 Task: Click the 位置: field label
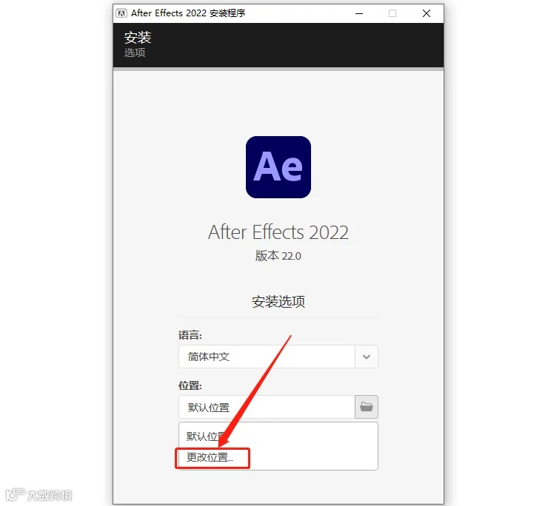point(190,386)
